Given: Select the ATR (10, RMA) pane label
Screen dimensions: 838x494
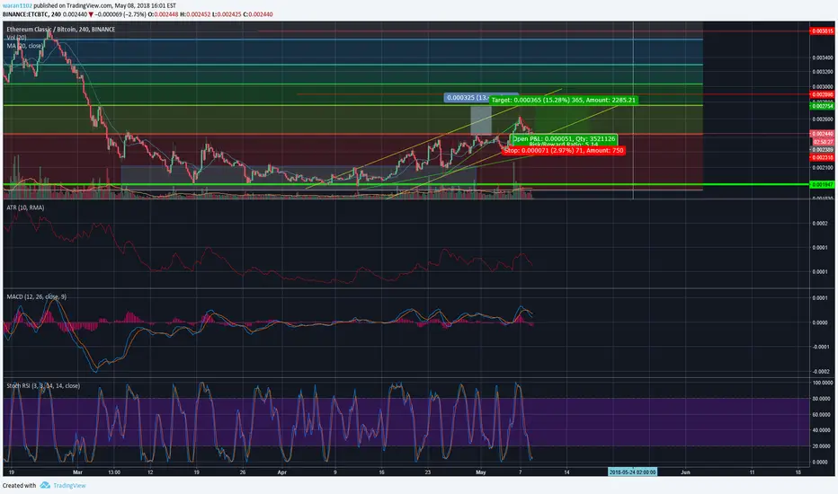Looking at the screenshot, I should 25,207.
